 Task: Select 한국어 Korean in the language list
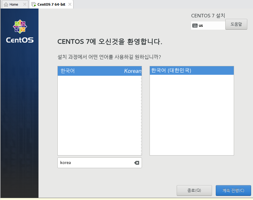100,71
